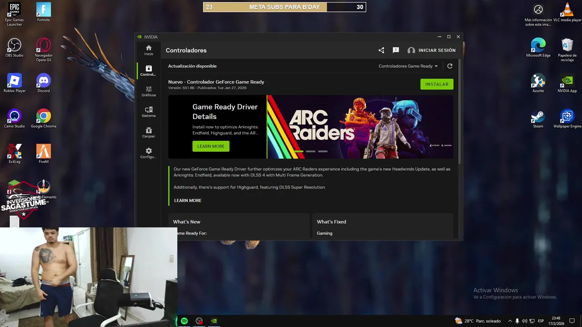Select the third carousel indicator dot

click(323, 151)
